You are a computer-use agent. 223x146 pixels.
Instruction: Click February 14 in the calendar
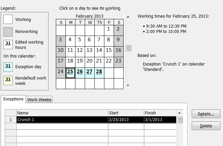coord(99,50)
